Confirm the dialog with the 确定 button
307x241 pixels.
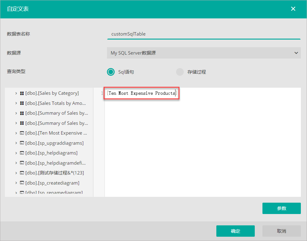point(235,231)
